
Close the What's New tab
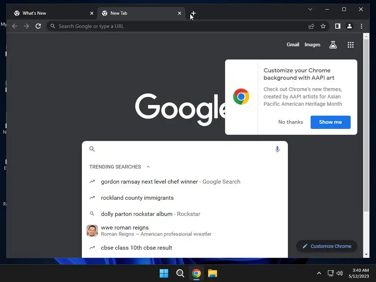point(91,13)
